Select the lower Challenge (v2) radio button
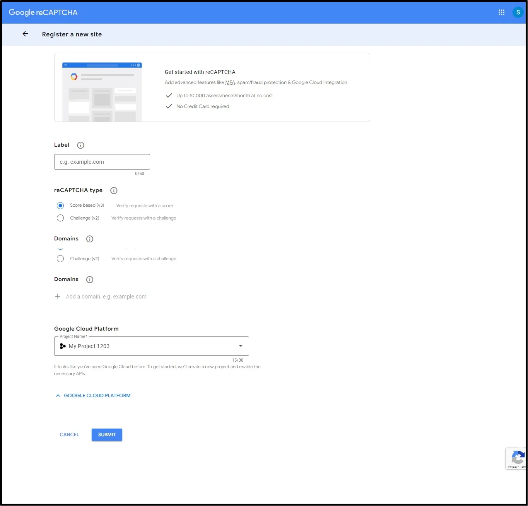This screenshot has height=506, width=528. point(60,259)
